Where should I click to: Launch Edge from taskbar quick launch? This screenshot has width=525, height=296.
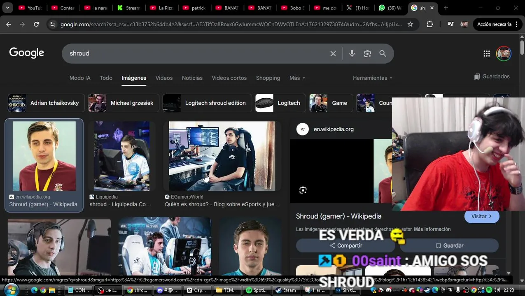tap(34, 290)
